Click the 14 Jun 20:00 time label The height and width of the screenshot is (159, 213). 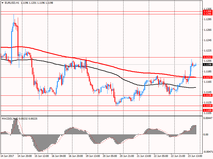25,156
